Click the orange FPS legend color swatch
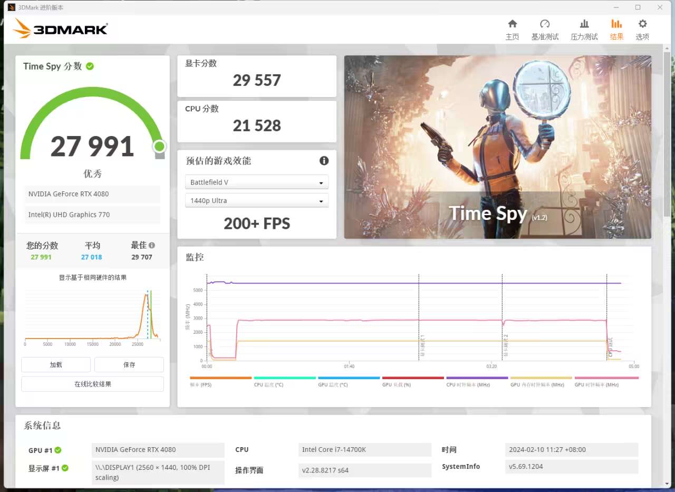 pyautogui.click(x=220, y=377)
